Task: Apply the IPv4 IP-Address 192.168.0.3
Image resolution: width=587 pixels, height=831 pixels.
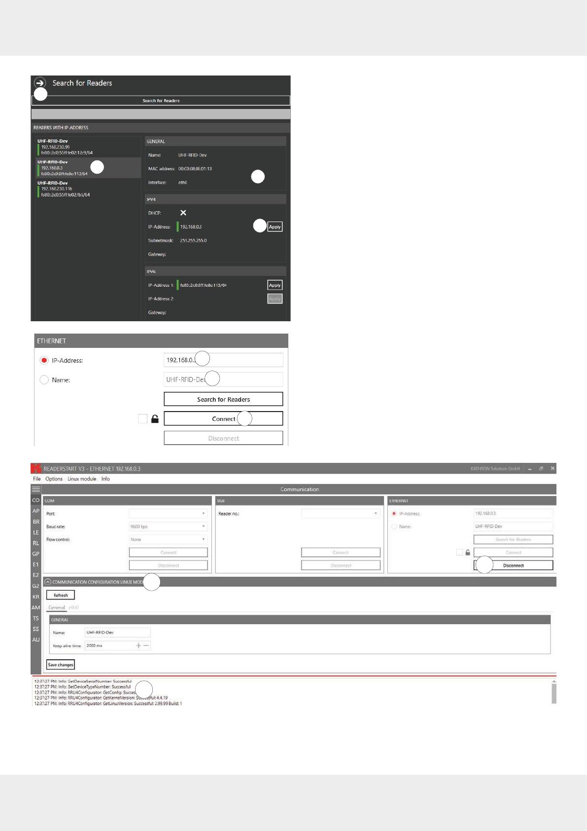Action: click(275, 227)
